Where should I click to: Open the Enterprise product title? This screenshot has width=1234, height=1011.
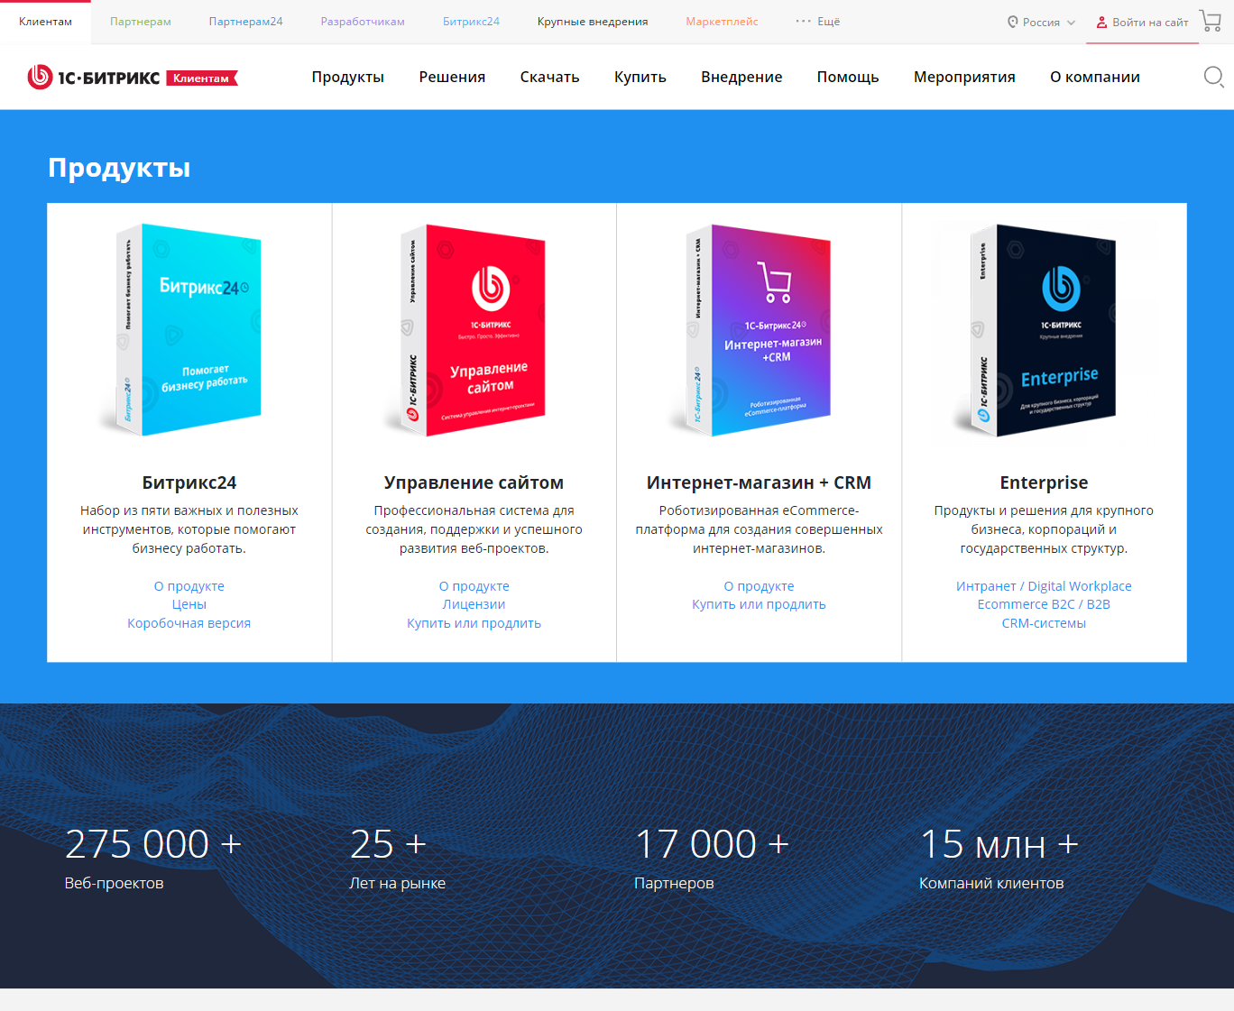pos(1044,483)
